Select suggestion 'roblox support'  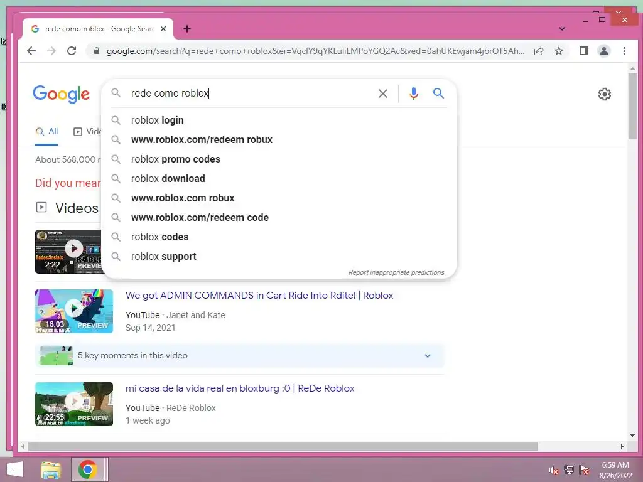[279, 257]
